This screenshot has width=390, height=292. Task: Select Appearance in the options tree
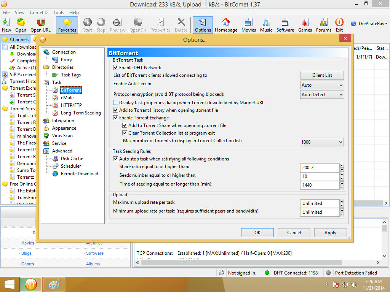64,128
